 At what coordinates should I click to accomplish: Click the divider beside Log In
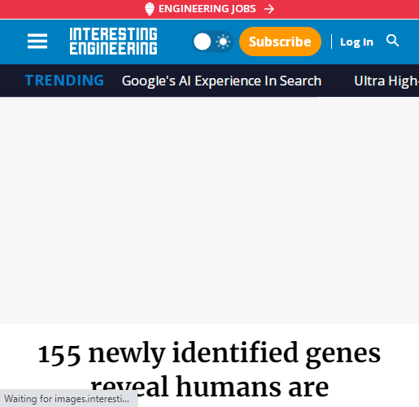pos(331,42)
